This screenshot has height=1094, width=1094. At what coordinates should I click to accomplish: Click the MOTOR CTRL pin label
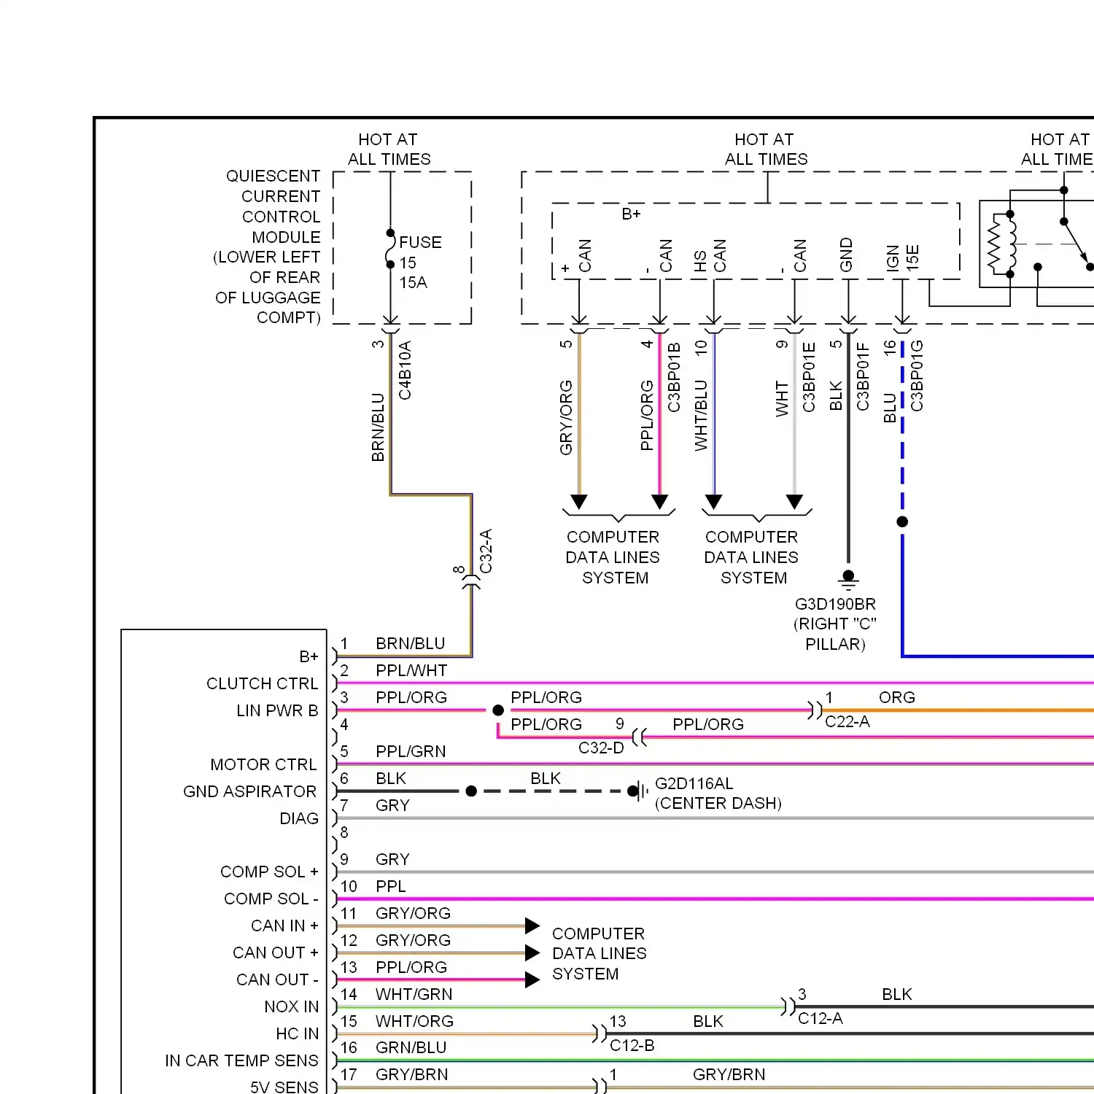pos(263,764)
